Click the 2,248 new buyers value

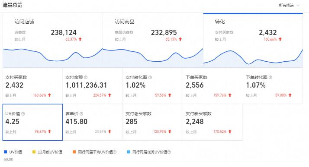[x=195, y=122]
